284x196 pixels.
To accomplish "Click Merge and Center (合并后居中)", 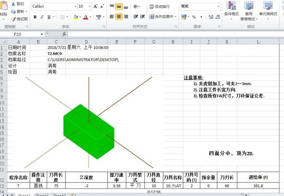I will (161, 17).
